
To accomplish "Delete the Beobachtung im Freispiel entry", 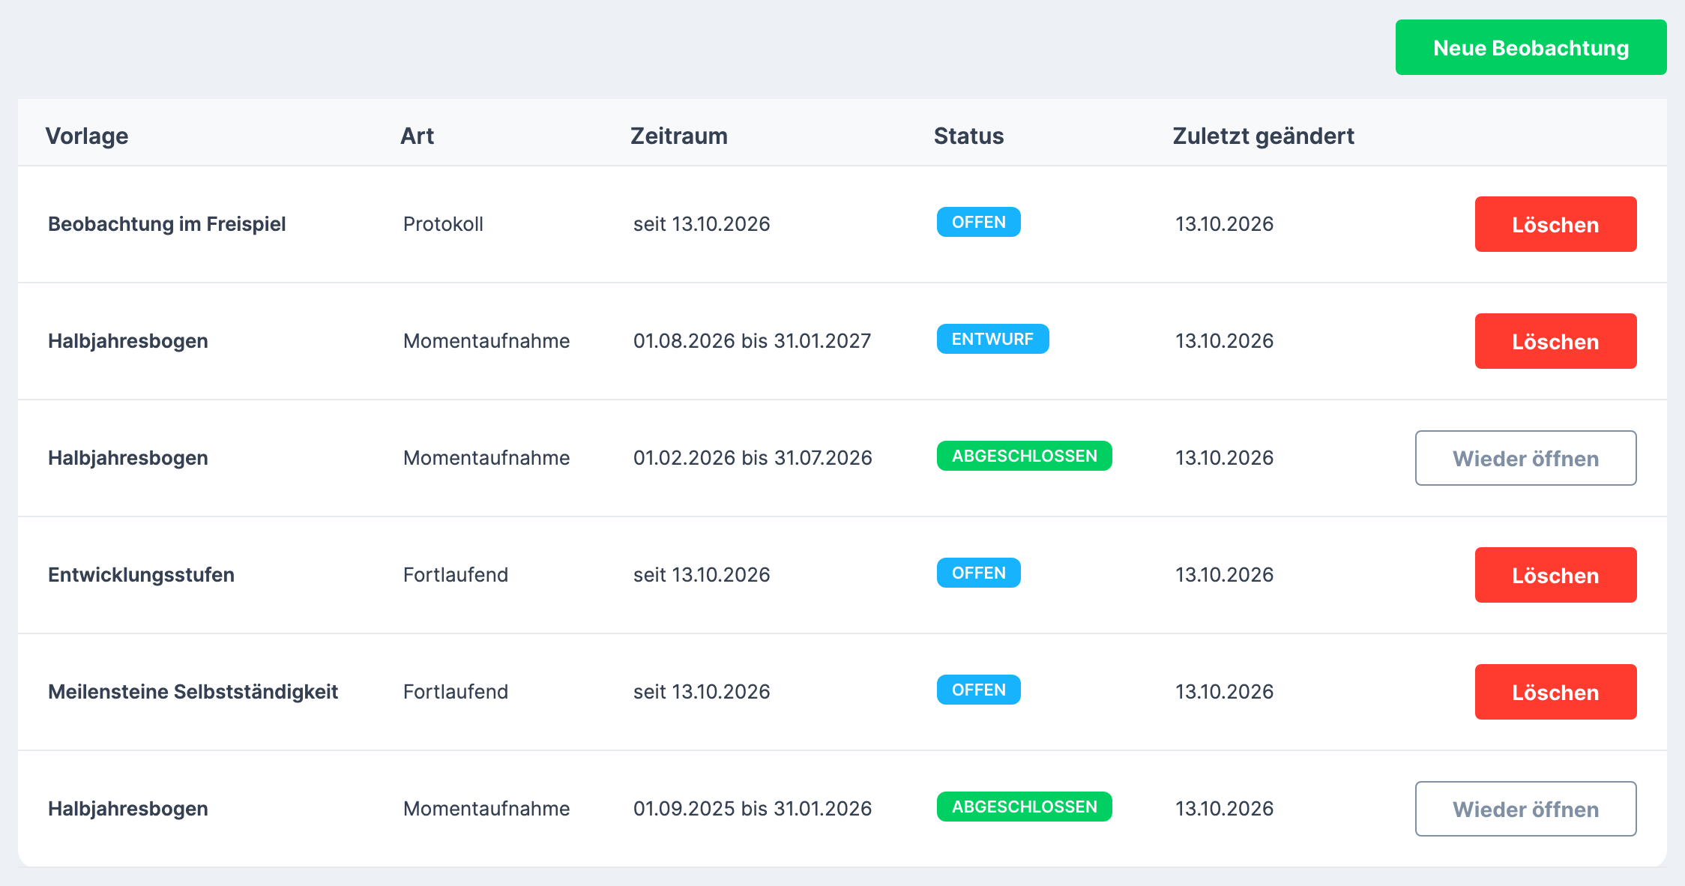I will click(x=1555, y=224).
